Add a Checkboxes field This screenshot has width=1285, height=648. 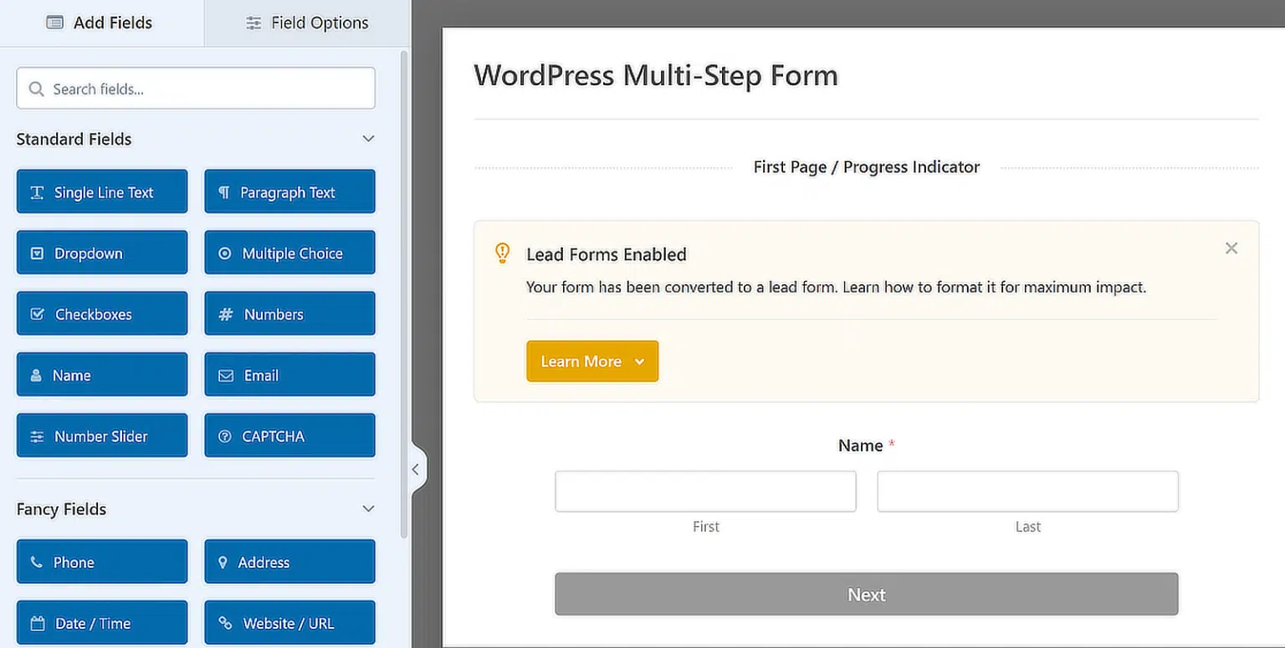coord(101,314)
